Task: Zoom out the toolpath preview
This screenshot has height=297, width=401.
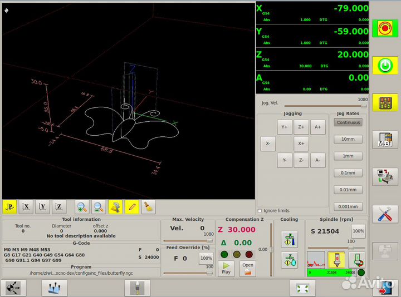Action: [x=99, y=207]
